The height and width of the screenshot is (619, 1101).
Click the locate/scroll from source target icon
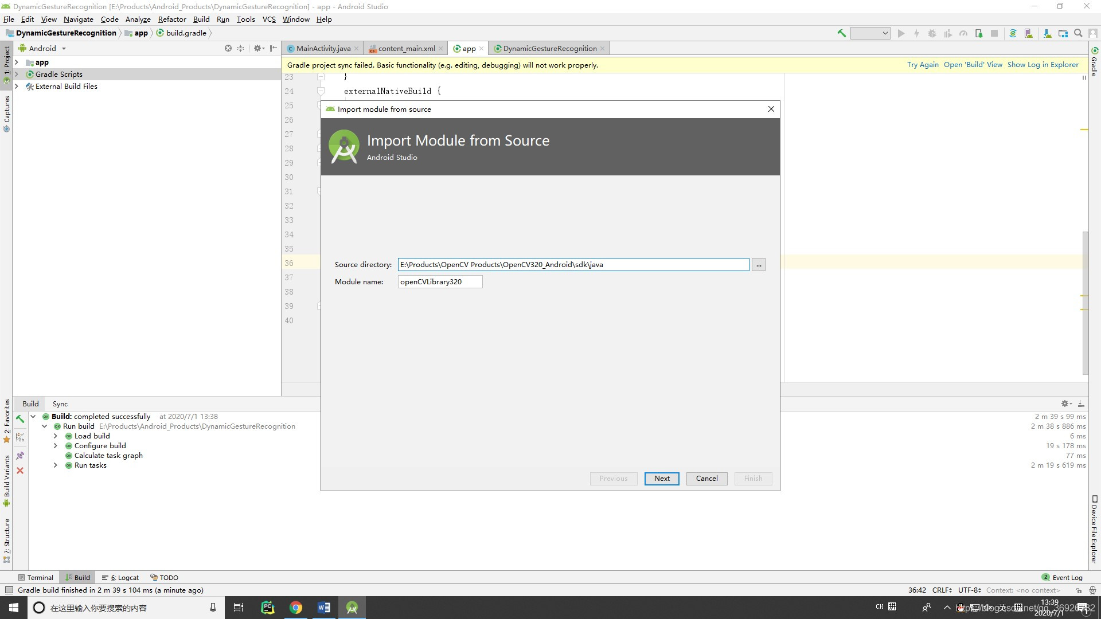coord(228,48)
